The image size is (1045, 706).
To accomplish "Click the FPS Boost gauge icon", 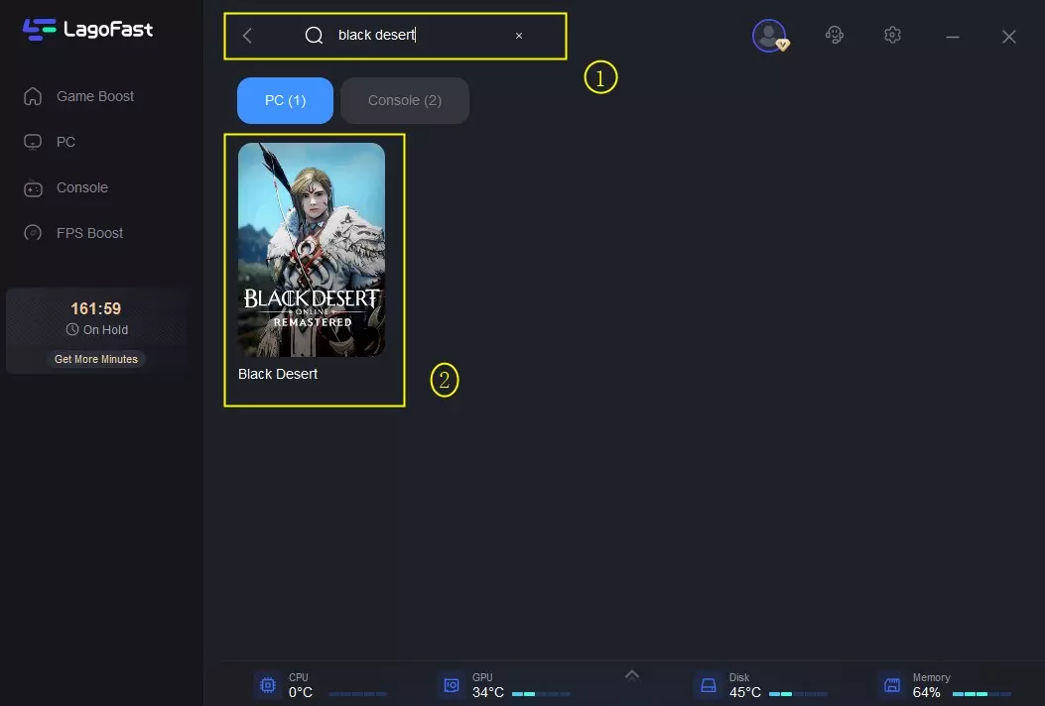I will pos(33,233).
